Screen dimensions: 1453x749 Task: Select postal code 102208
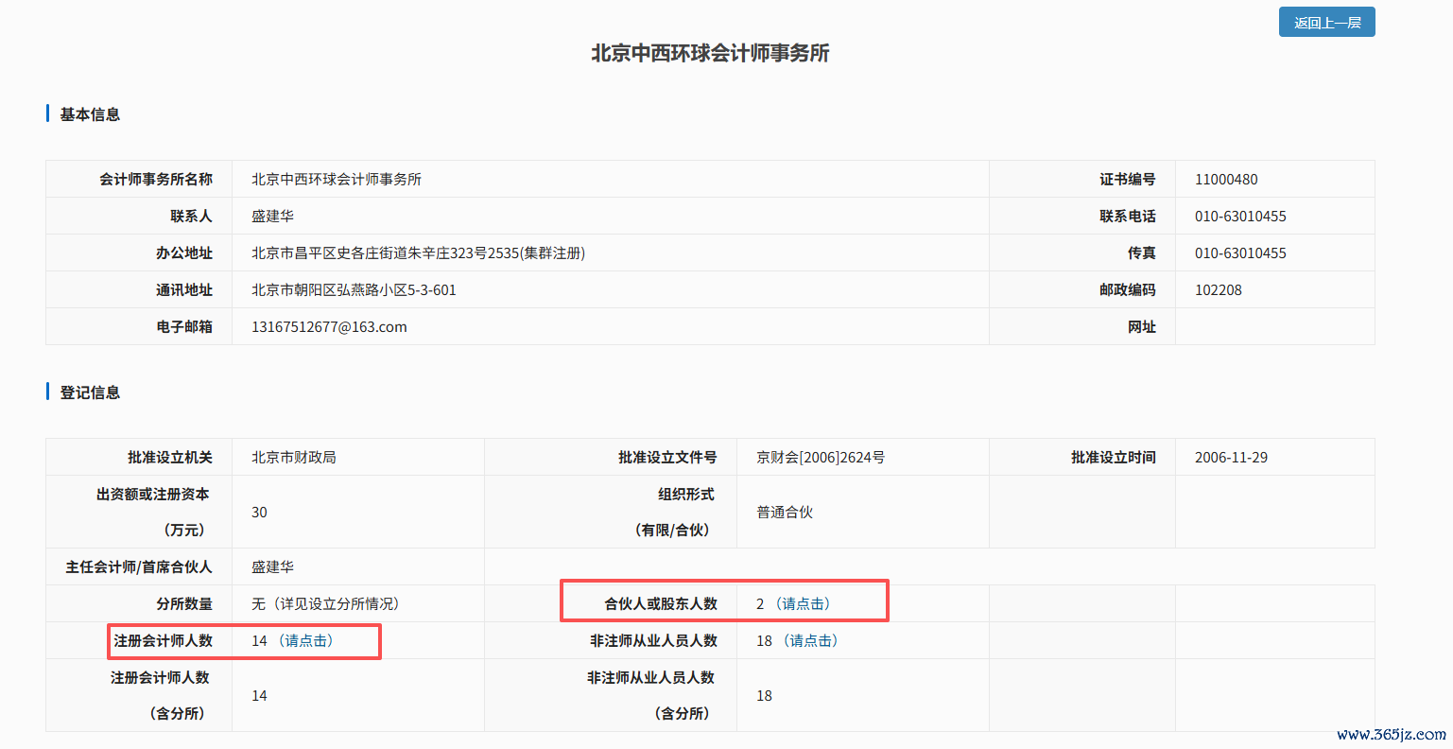point(1219,289)
